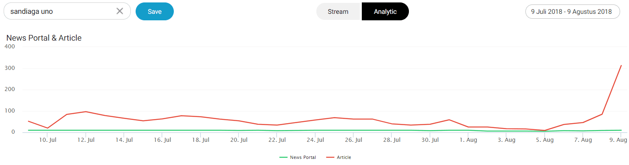Image resolution: width=629 pixels, height=165 pixels.
Task: Click the 30. Jul x-axis label
Action: (430, 140)
